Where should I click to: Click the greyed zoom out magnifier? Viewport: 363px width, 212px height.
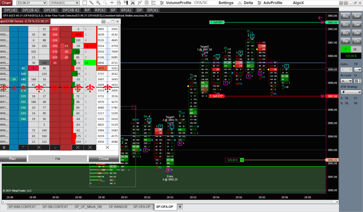coord(105,3)
